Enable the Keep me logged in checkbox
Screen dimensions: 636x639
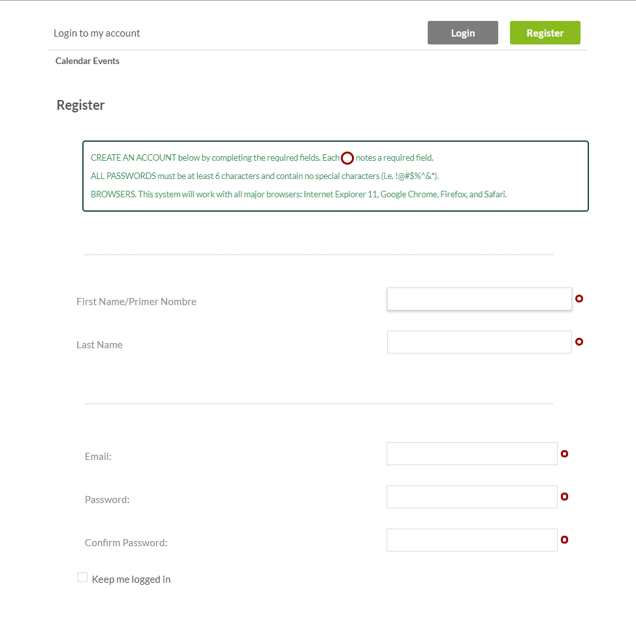point(83,578)
